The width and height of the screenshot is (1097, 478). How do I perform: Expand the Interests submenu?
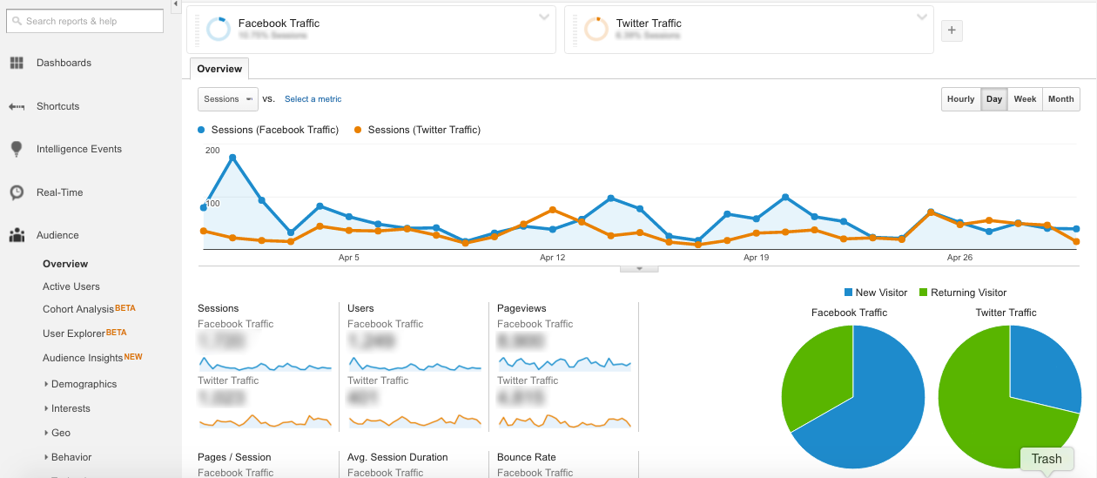pos(45,408)
